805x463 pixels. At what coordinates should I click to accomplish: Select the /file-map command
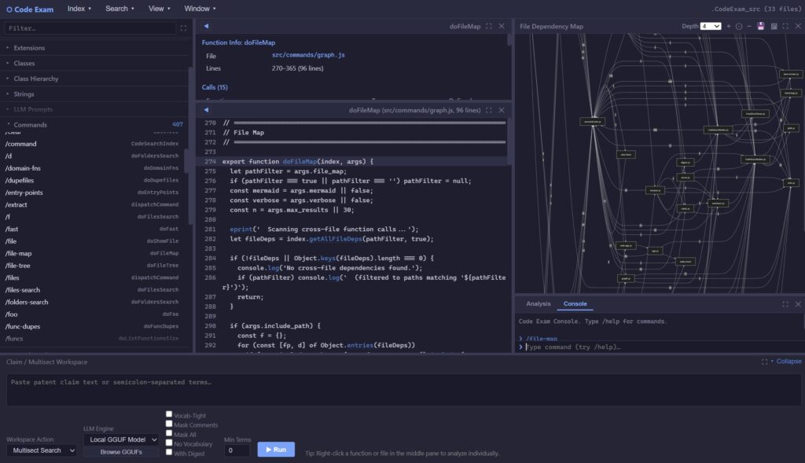coord(93,254)
